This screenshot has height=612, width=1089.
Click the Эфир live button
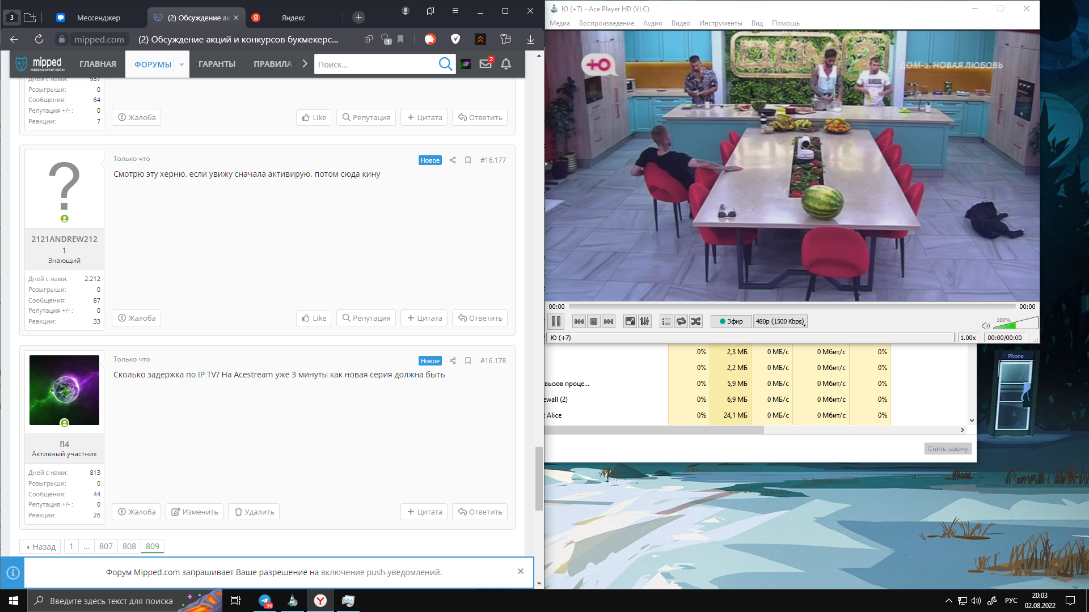pyautogui.click(x=731, y=321)
